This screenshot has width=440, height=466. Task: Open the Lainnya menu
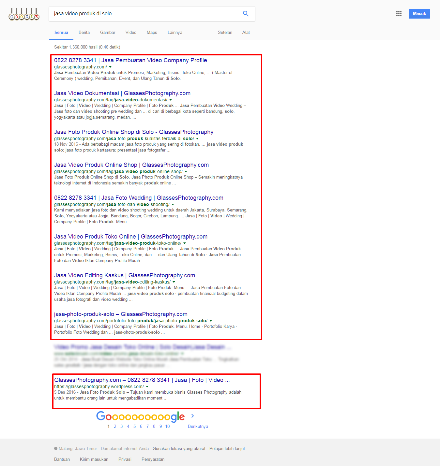click(x=175, y=33)
